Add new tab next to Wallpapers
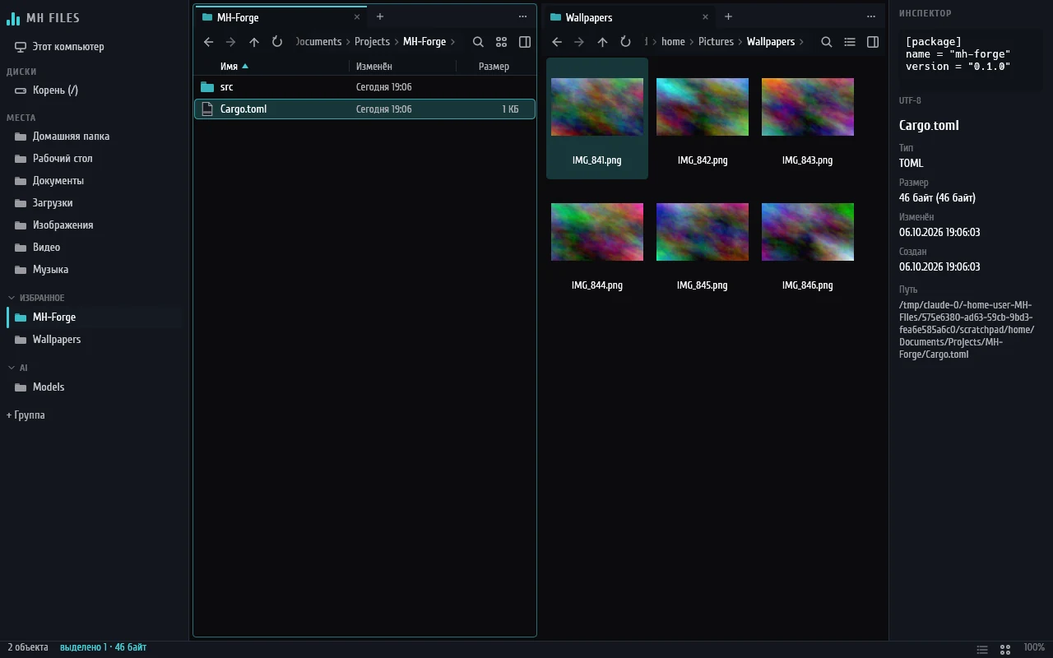 728,16
